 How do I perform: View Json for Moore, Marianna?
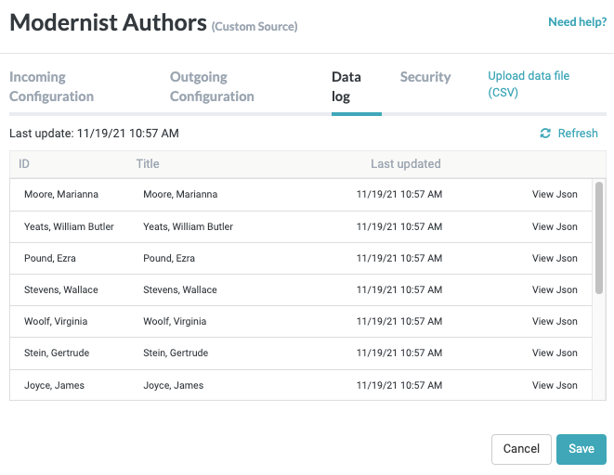click(x=555, y=195)
